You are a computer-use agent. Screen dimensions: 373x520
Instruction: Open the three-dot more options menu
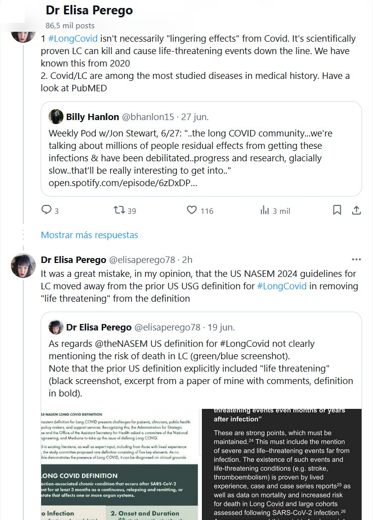point(356,260)
